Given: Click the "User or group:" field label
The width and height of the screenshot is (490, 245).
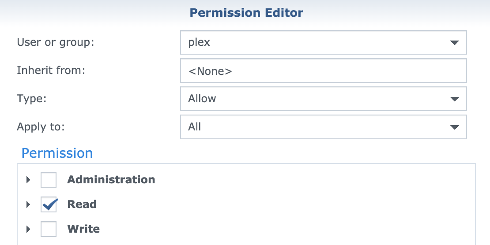Looking at the screenshot, I should pos(56,43).
